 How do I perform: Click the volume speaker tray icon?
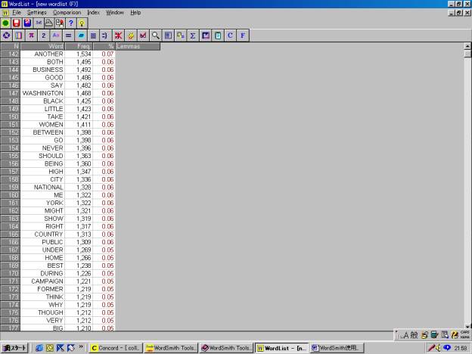(x=438, y=348)
